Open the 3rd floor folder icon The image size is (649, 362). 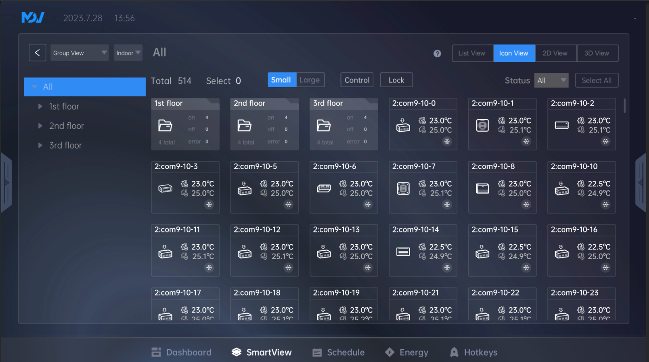[323, 125]
